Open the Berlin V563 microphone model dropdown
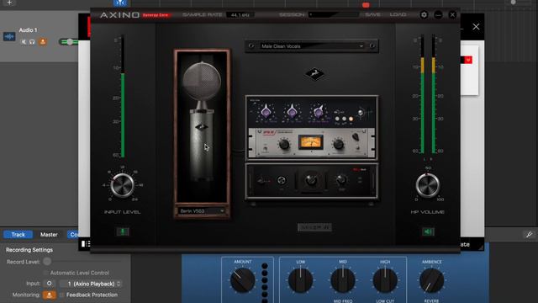Image resolution: width=538 pixels, height=303 pixels. pos(202,211)
